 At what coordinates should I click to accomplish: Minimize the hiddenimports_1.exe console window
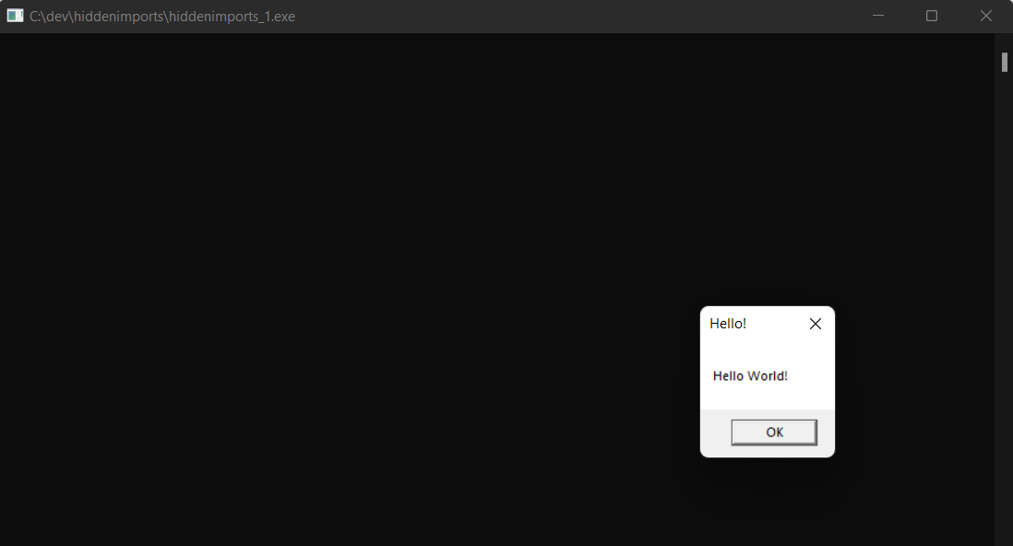click(x=878, y=16)
